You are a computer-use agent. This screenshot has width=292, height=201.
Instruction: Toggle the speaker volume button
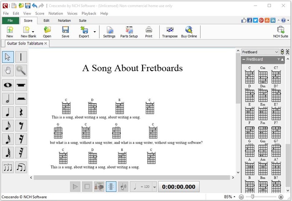coord(123,187)
